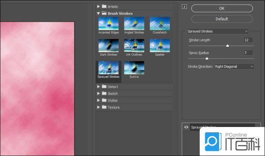Open the Stylize filter folder
265x156 pixels.
coord(99,100)
